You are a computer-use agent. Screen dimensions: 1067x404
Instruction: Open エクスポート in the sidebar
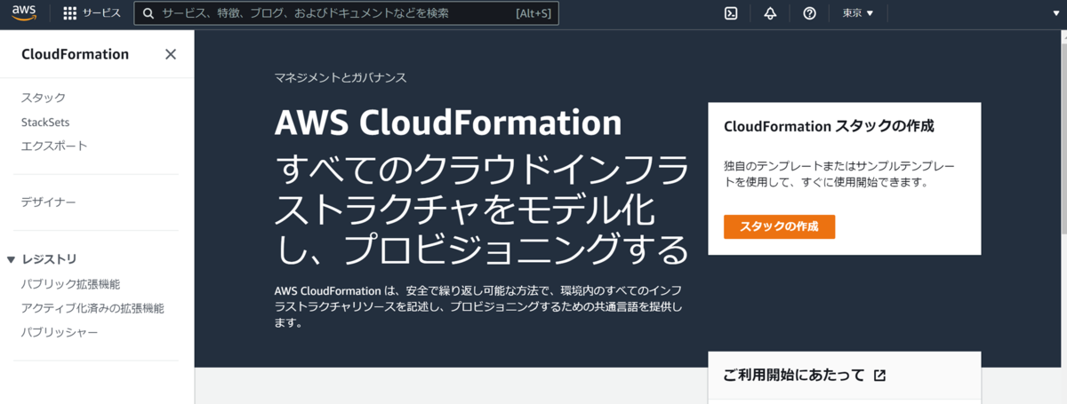54,146
